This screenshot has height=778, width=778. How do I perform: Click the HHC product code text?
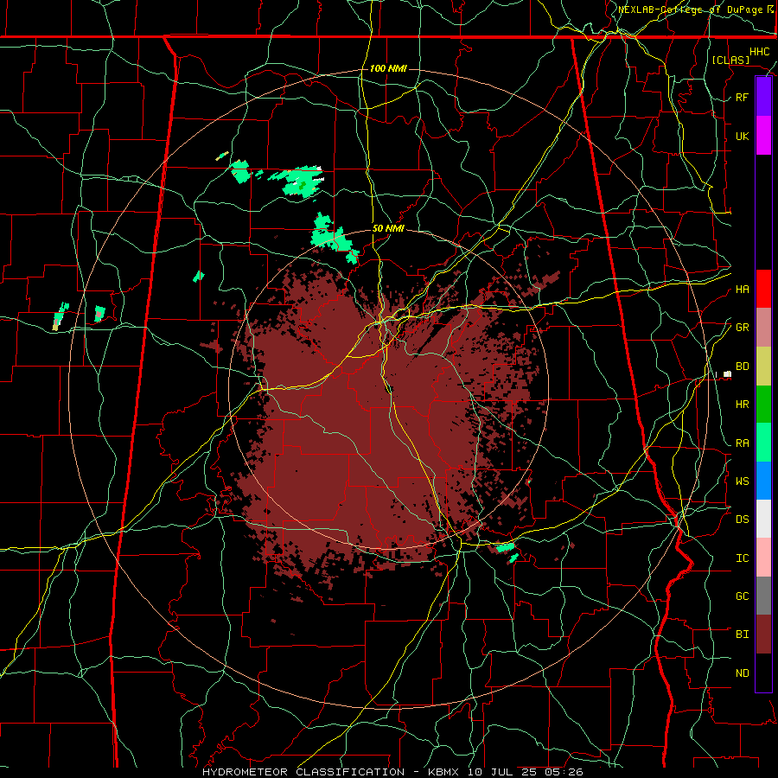pos(759,52)
